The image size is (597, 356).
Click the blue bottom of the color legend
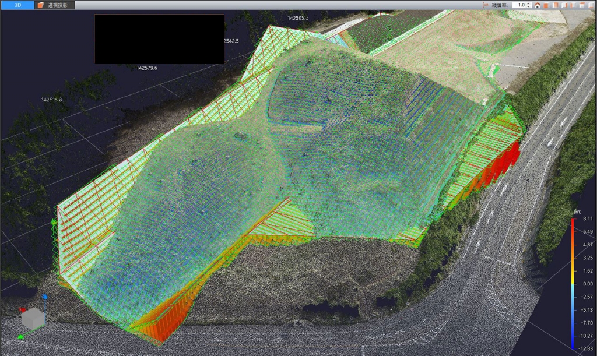573,344
